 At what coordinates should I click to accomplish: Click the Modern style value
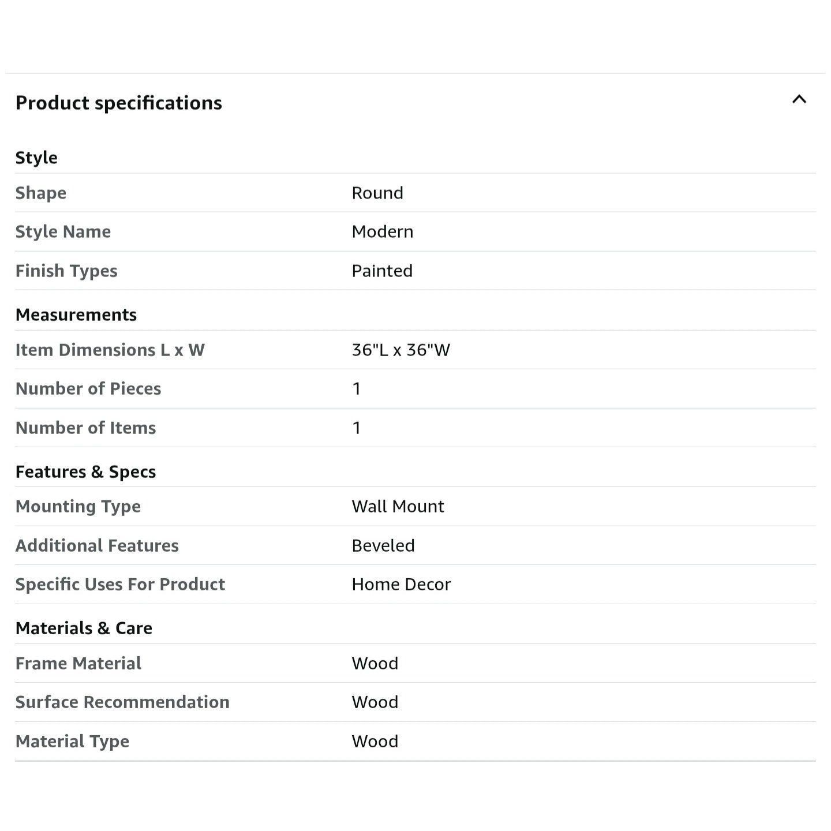point(382,231)
